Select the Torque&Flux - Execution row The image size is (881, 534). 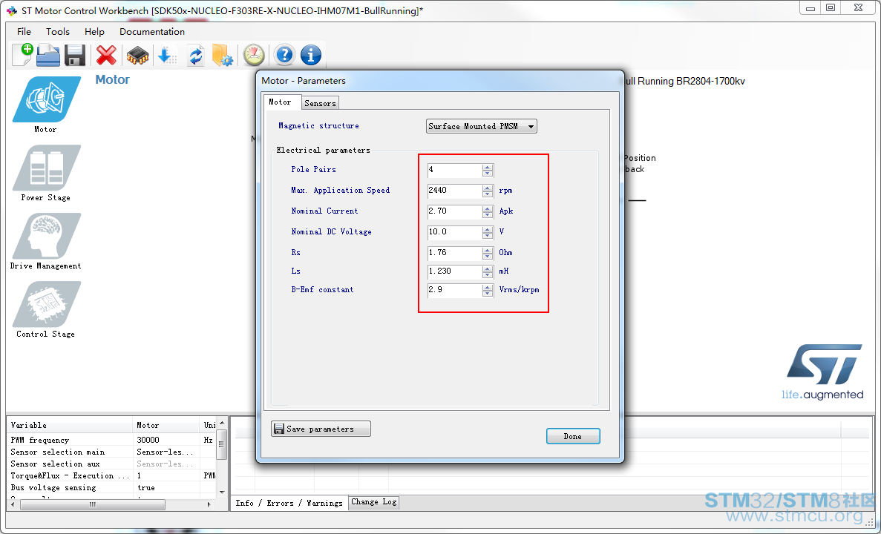pyautogui.click(x=112, y=475)
